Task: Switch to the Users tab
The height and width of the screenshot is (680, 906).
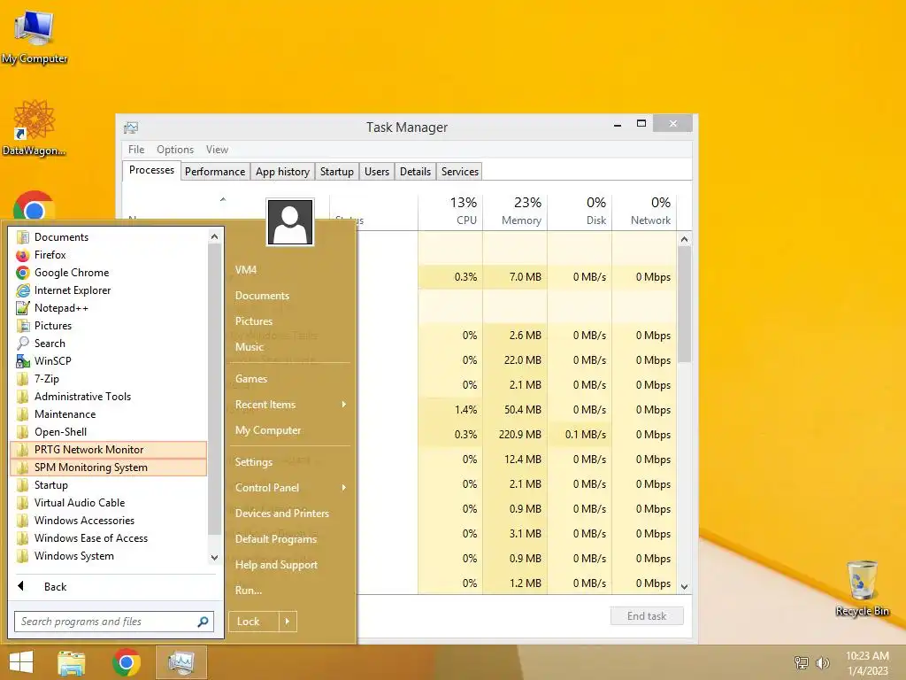Action: [377, 172]
